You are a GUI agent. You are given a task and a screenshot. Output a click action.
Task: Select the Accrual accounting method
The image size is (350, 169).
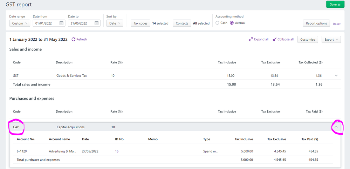click(232, 23)
